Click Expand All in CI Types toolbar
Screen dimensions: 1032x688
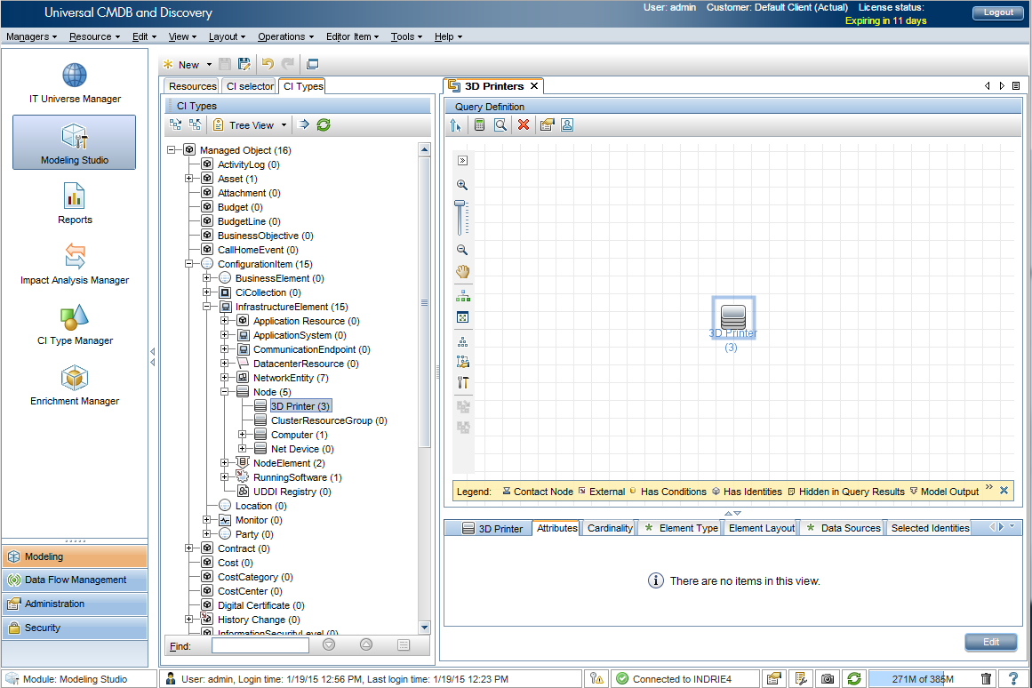[176, 124]
